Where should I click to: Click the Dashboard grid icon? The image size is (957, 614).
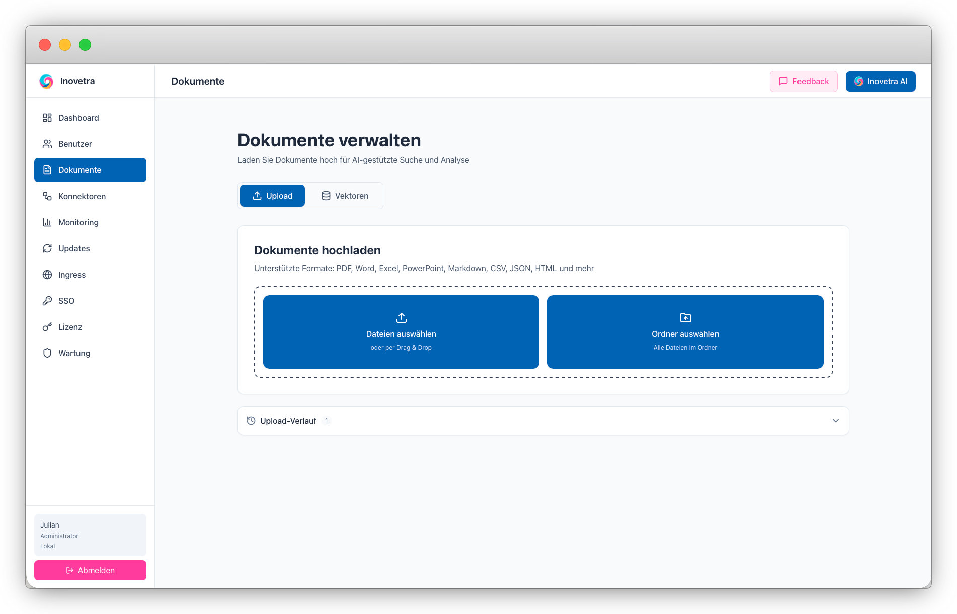point(47,118)
